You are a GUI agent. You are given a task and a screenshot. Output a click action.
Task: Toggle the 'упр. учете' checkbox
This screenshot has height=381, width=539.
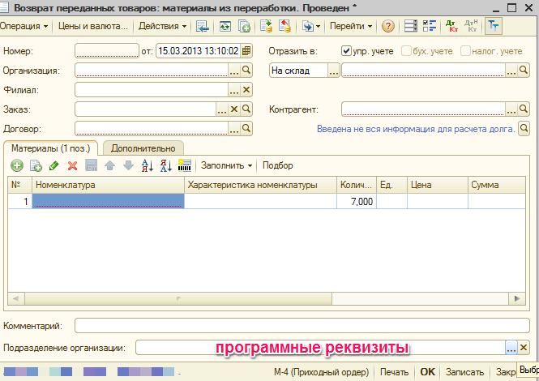[x=347, y=51]
